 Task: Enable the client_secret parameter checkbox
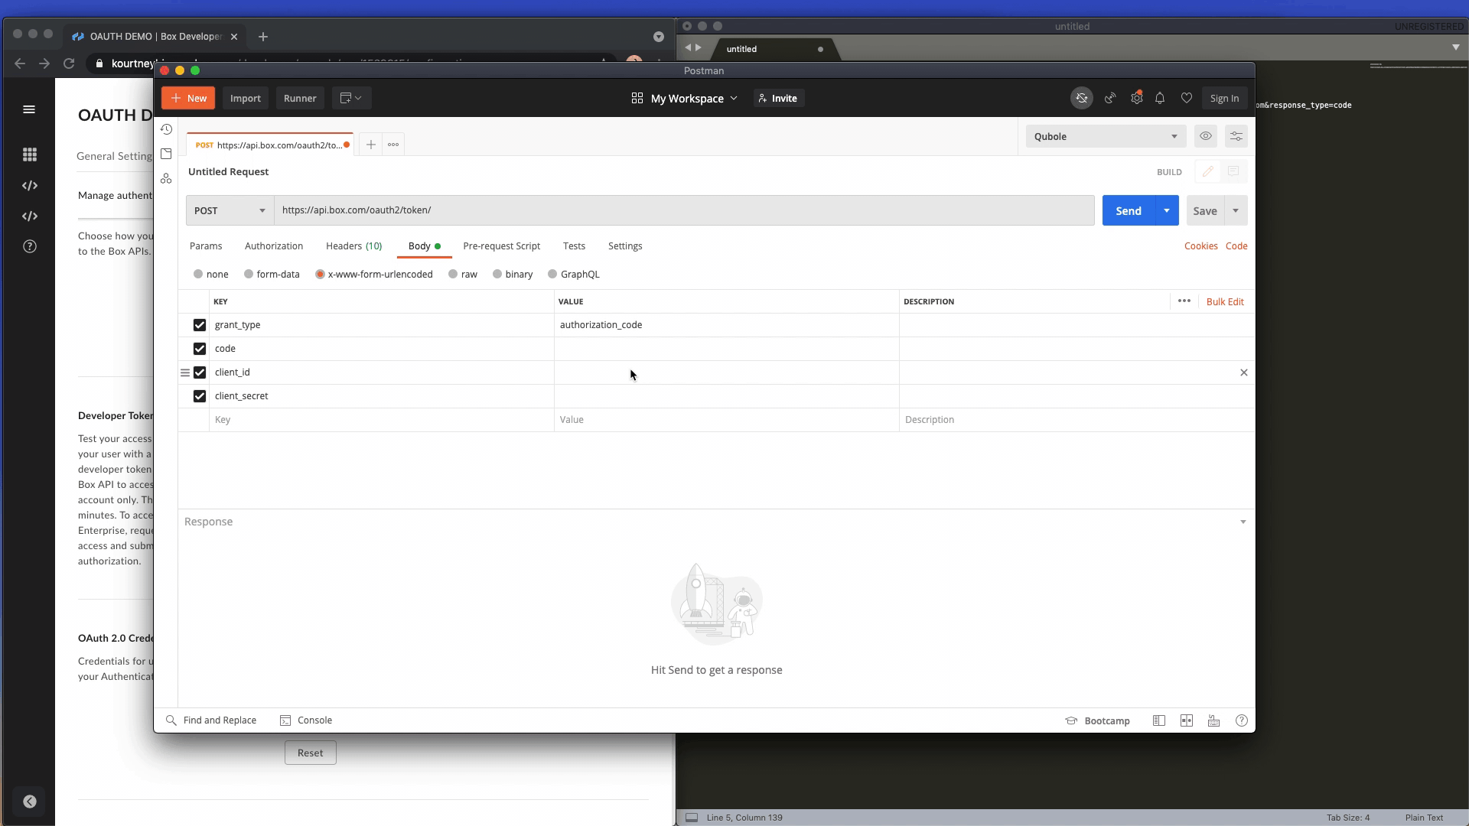coord(200,395)
